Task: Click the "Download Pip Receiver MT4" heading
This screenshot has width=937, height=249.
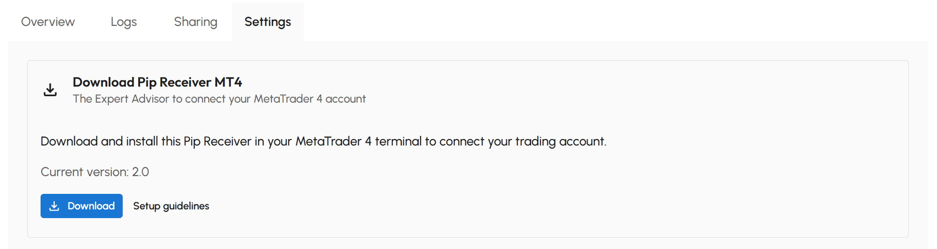Action: pyautogui.click(x=157, y=82)
